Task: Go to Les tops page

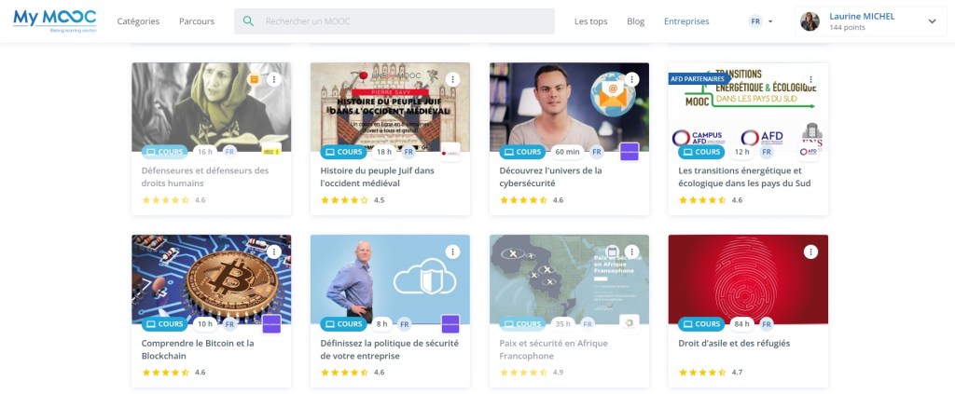Action: point(590,21)
